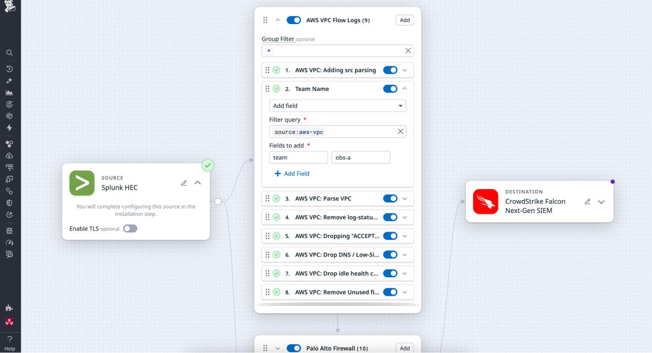Click drag handle of Team Name processor

pyautogui.click(x=267, y=89)
